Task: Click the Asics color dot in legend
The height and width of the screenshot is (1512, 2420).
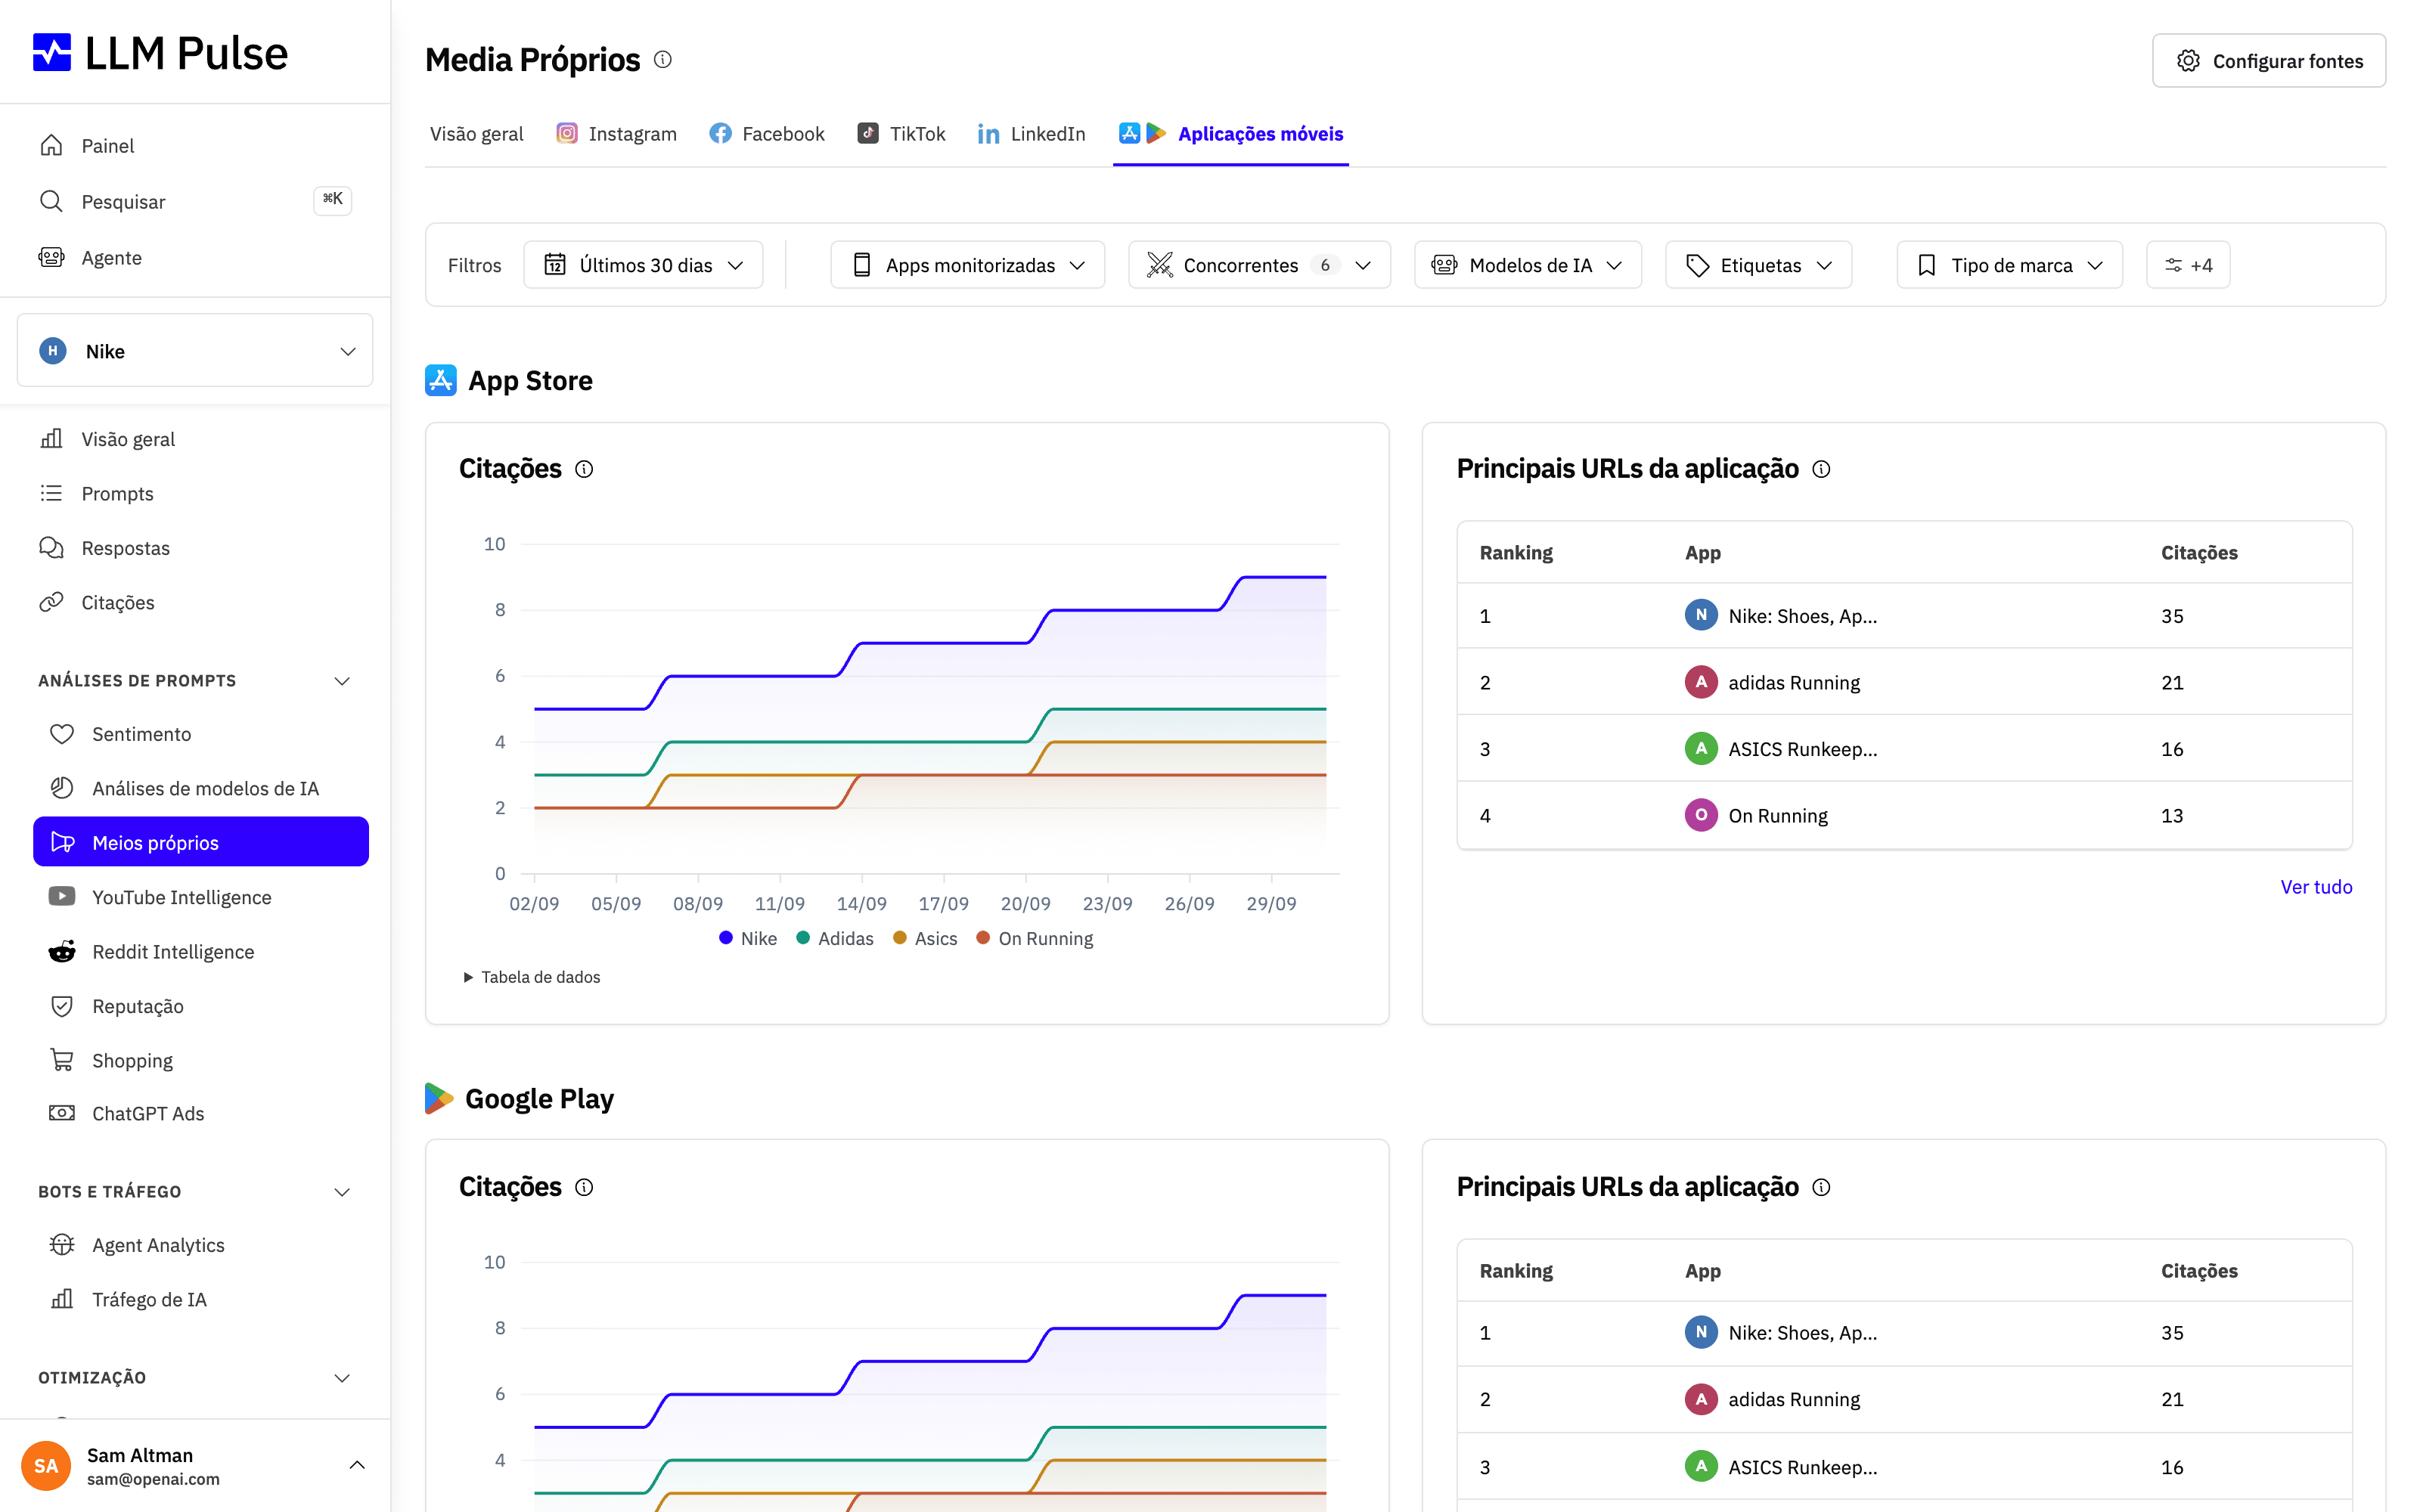Action: point(900,938)
